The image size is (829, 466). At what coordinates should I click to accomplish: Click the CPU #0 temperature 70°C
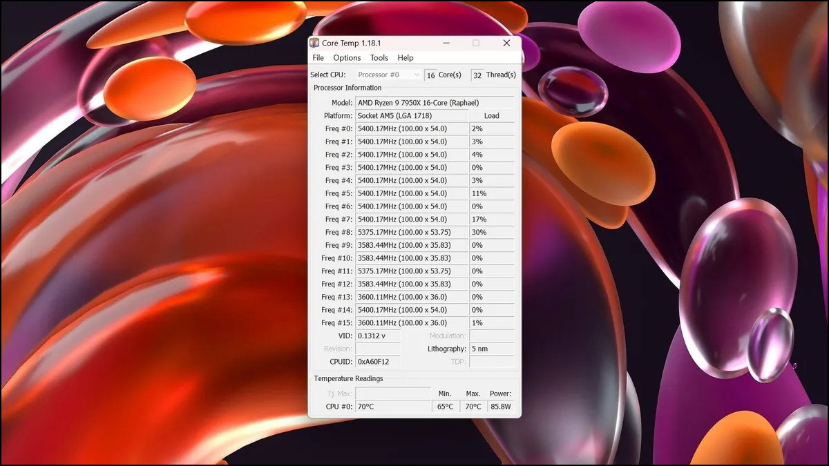393,407
